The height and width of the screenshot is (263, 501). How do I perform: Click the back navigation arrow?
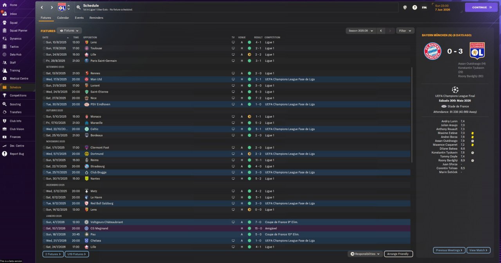41,7
